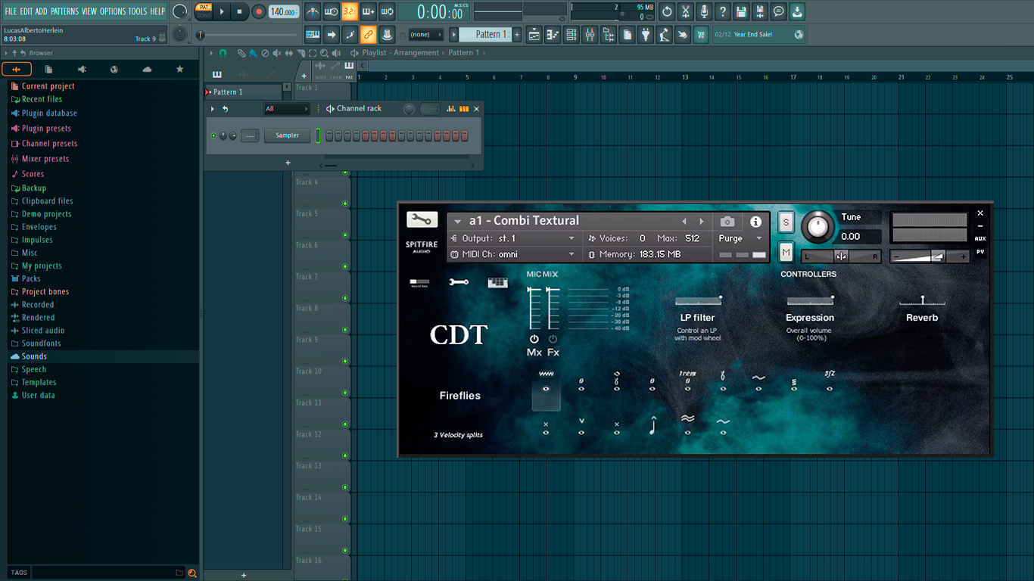This screenshot has width=1034, height=581.
Task: Click the browser favorites star tab
Action: (x=179, y=70)
